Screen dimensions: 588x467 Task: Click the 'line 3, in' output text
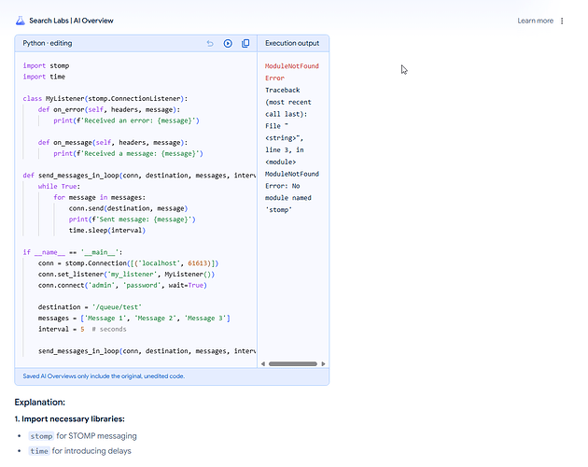tap(285, 149)
